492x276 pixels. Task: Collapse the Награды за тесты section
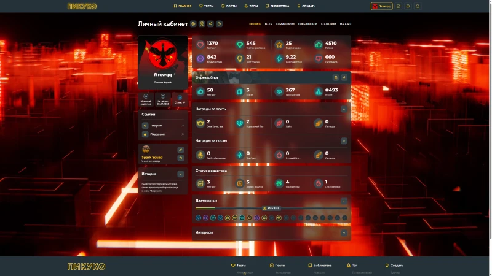coord(344,109)
